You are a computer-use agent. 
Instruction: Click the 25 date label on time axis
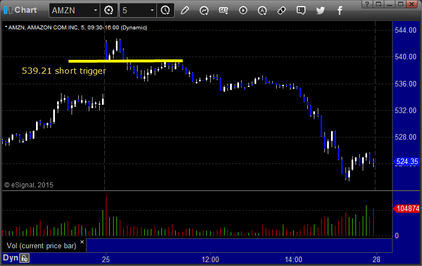pos(106,259)
